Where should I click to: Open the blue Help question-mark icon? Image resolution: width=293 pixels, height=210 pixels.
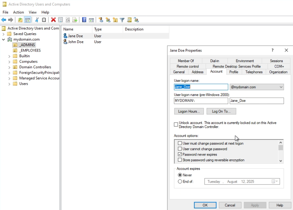(84, 20)
